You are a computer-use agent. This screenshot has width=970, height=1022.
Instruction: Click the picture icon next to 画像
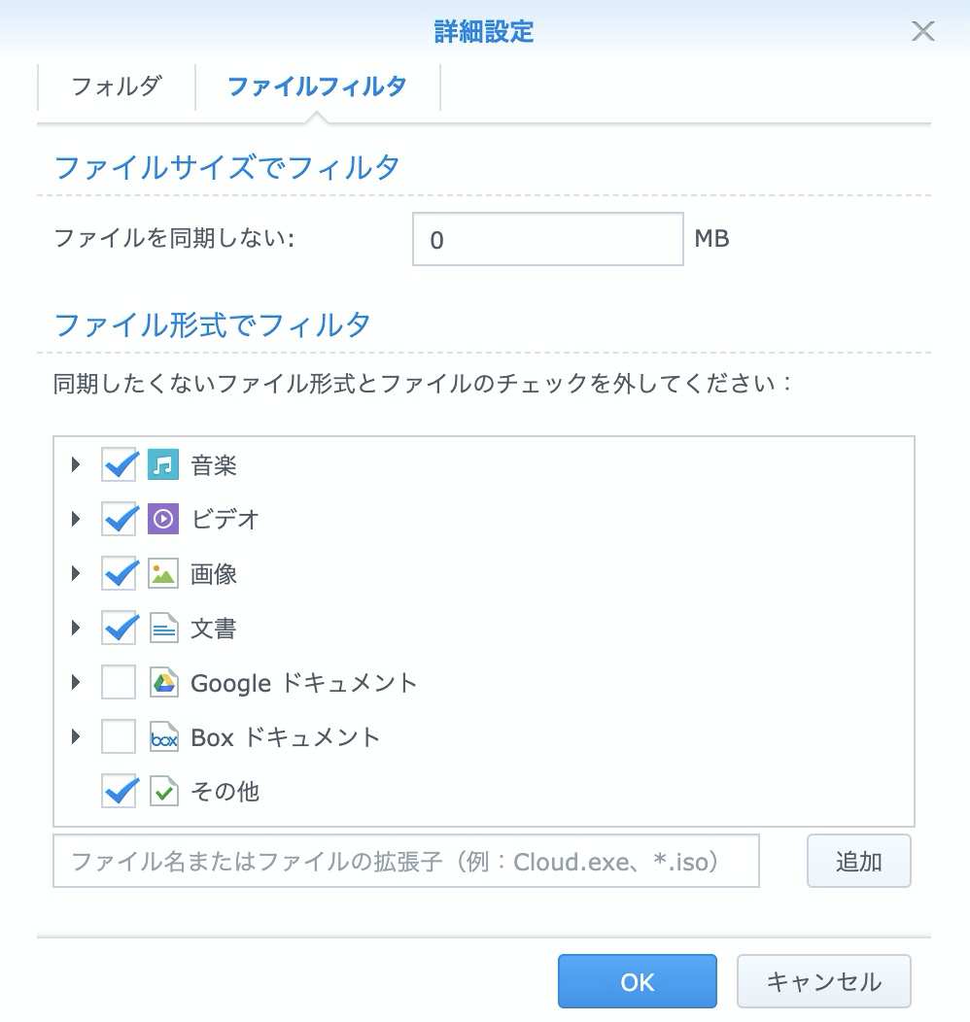pyautogui.click(x=163, y=574)
